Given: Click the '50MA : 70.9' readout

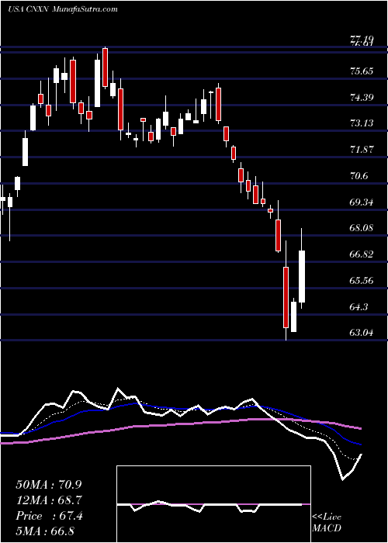Looking at the screenshot, I should 50,485.
